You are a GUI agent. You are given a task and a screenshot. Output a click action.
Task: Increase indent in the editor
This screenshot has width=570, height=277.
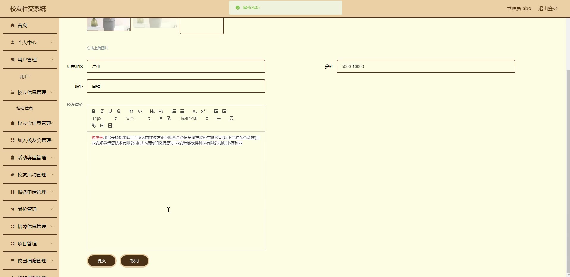click(224, 111)
